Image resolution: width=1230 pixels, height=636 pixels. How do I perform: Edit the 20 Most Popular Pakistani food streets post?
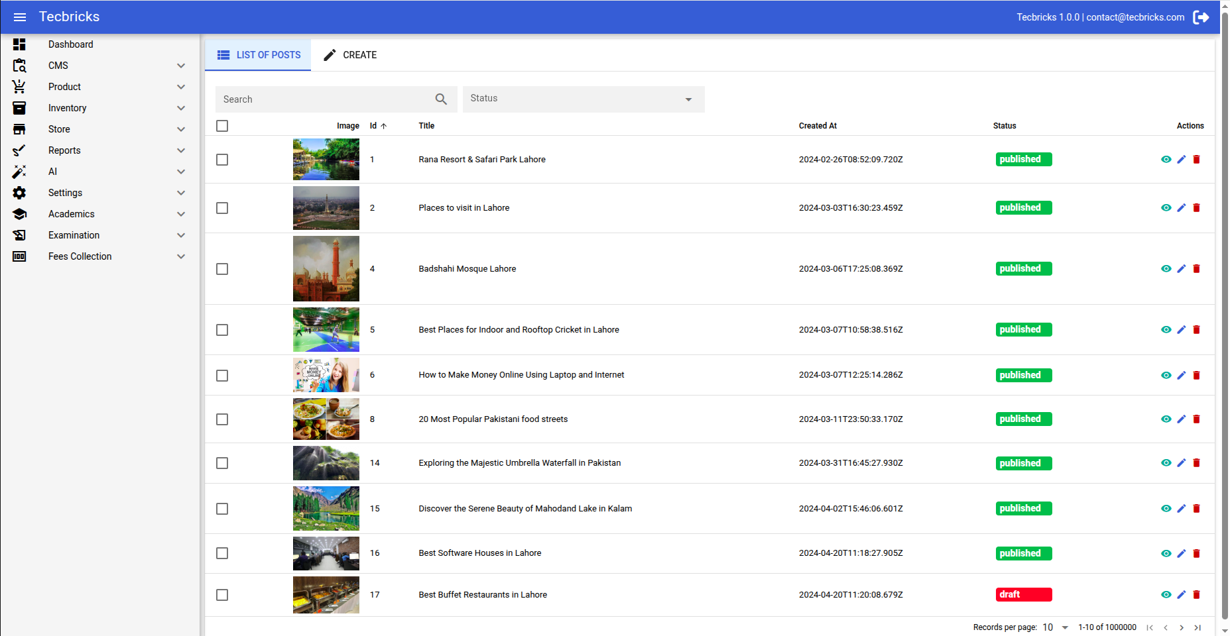(1182, 419)
